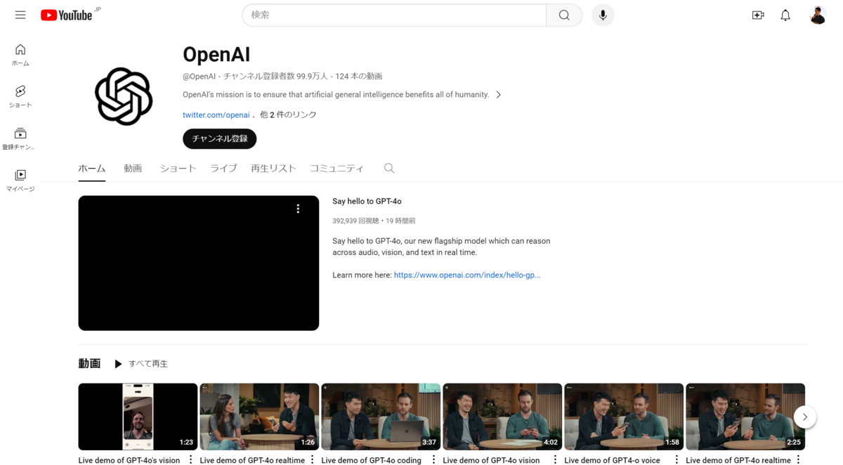The image size is (843, 465).
Task: Open the hamburger guide menu
Action: pyautogui.click(x=20, y=15)
